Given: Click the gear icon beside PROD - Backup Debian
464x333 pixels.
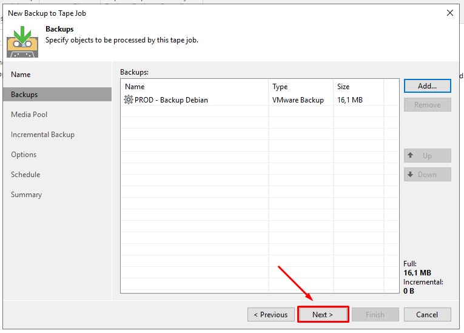Looking at the screenshot, I should [129, 99].
